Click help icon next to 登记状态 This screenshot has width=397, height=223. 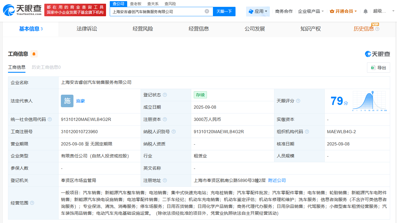[165, 95]
